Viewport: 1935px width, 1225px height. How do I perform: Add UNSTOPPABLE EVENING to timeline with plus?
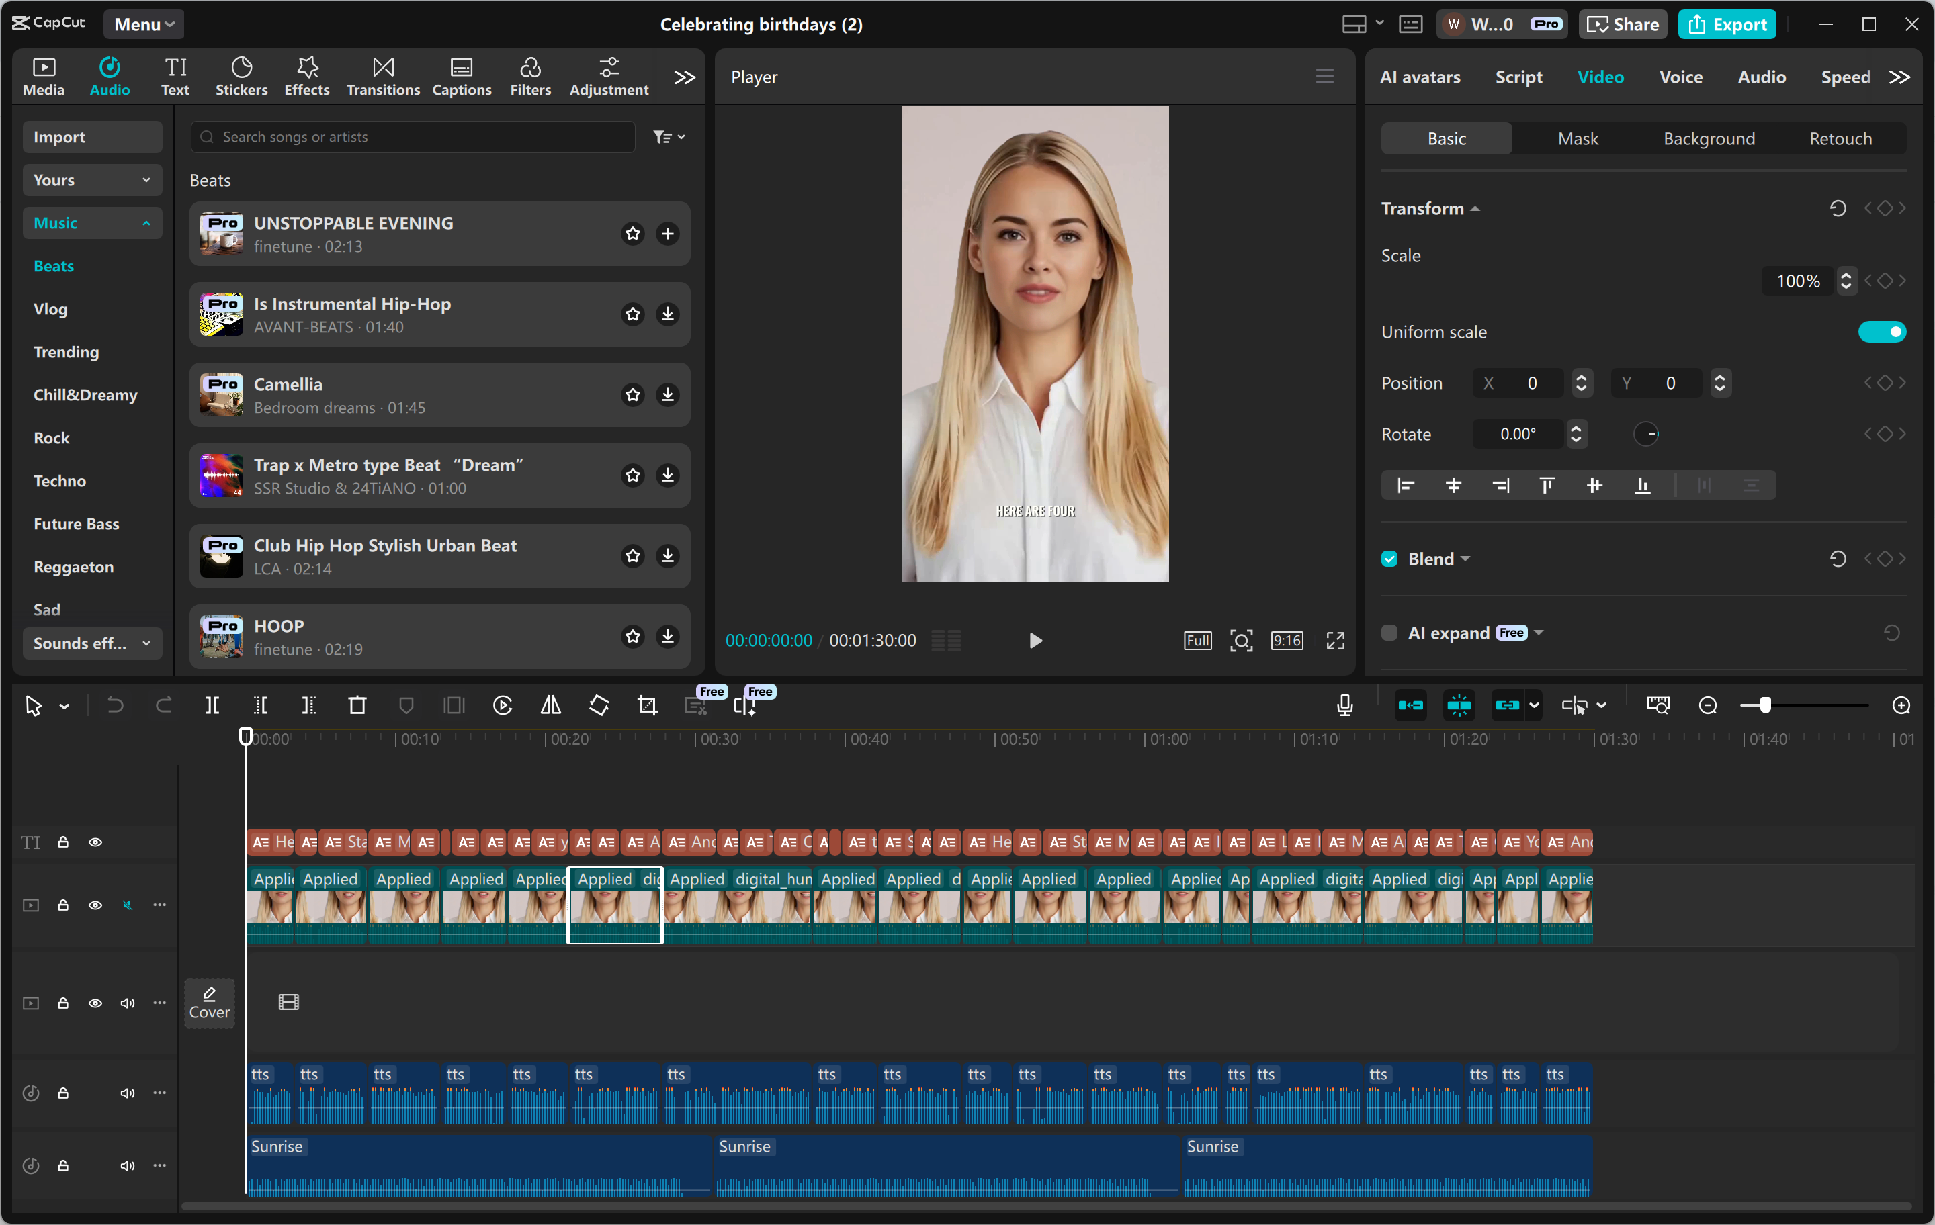[x=667, y=234]
